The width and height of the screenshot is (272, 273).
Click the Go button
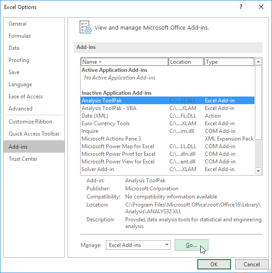(191, 245)
